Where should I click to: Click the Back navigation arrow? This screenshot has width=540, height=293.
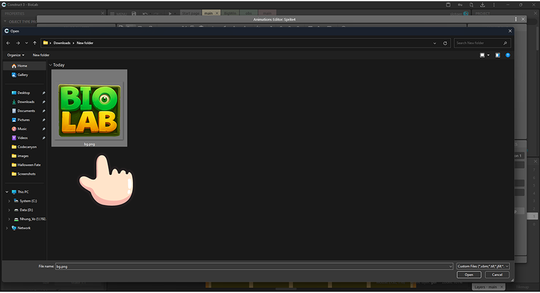[x=8, y=43]
